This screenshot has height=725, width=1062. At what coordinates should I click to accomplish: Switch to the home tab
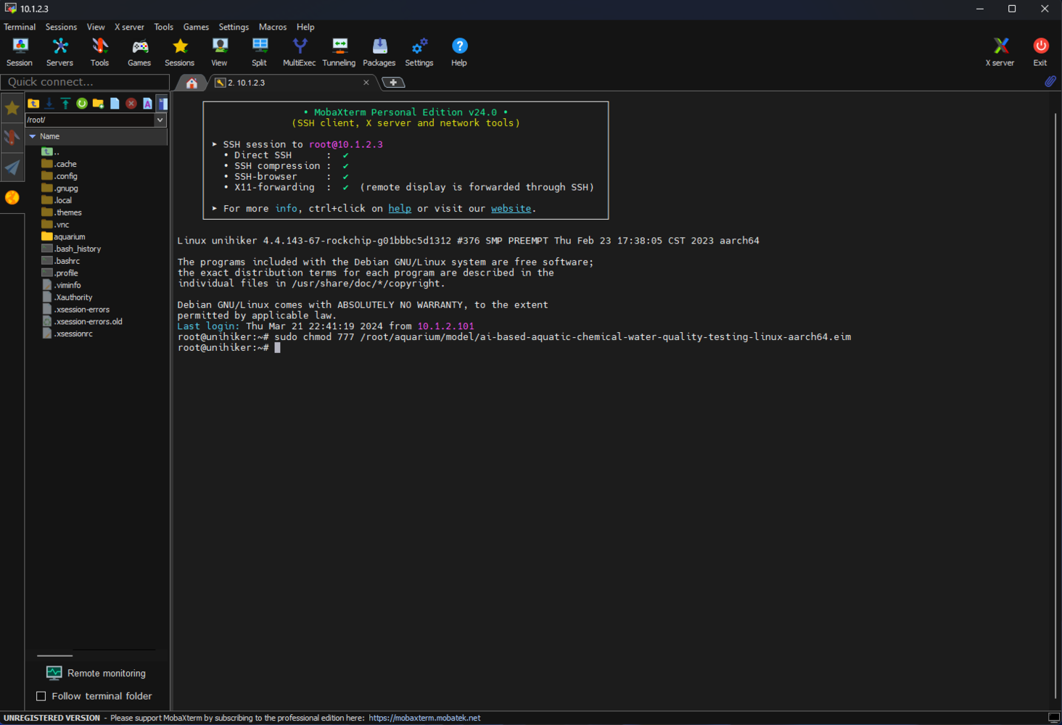coord(192,83)
